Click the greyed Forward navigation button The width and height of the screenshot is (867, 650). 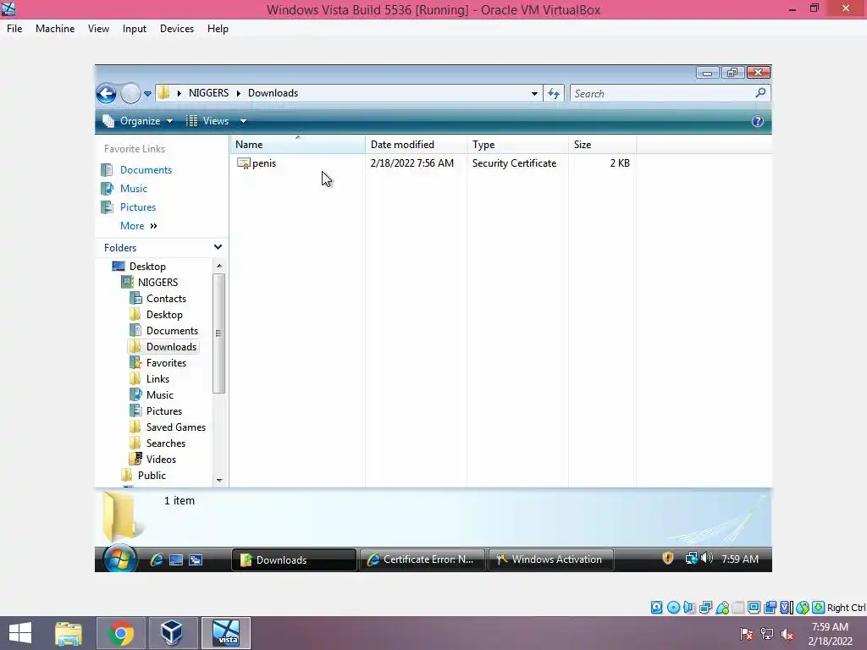tap(130, 93)
